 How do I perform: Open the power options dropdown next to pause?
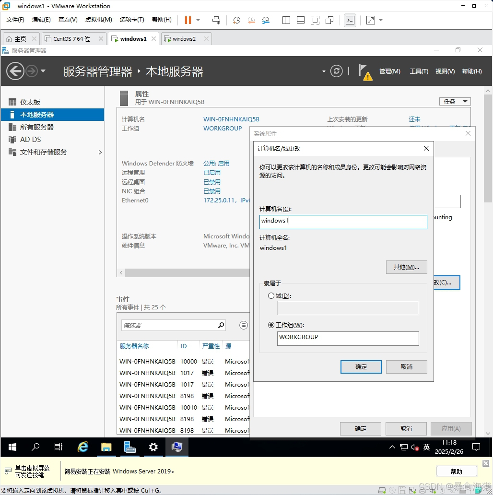(x=198, y=20)
